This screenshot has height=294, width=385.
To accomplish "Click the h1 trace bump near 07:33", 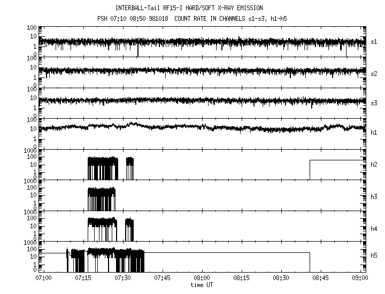I will 133,124.
